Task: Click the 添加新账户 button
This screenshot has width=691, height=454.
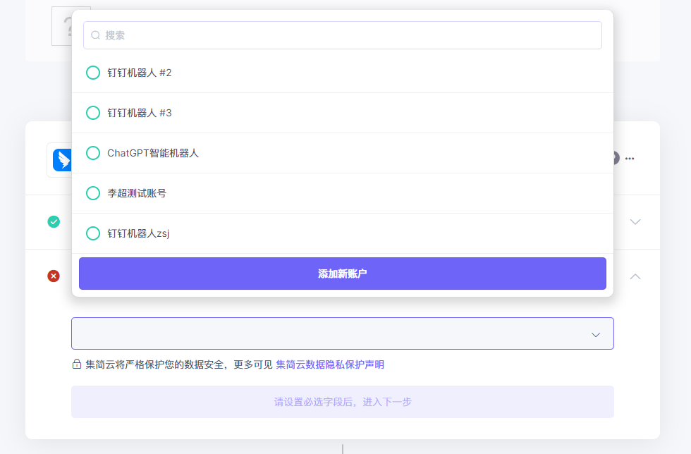Action: coord(343,274)
